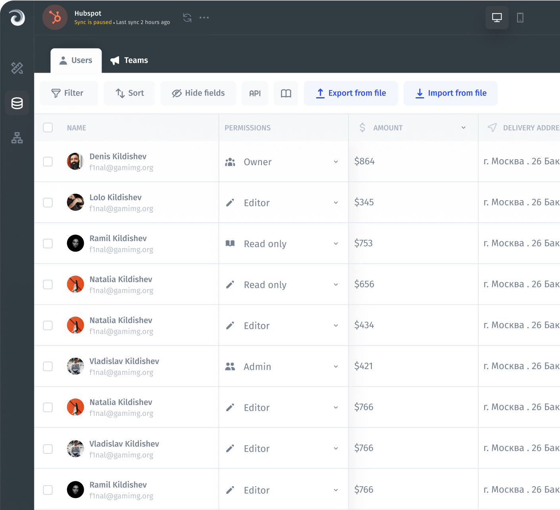The width and height of the screenshot is (560, 510).
Task: Click the delivery address arrow icon
Action: [x=492, y=127]
